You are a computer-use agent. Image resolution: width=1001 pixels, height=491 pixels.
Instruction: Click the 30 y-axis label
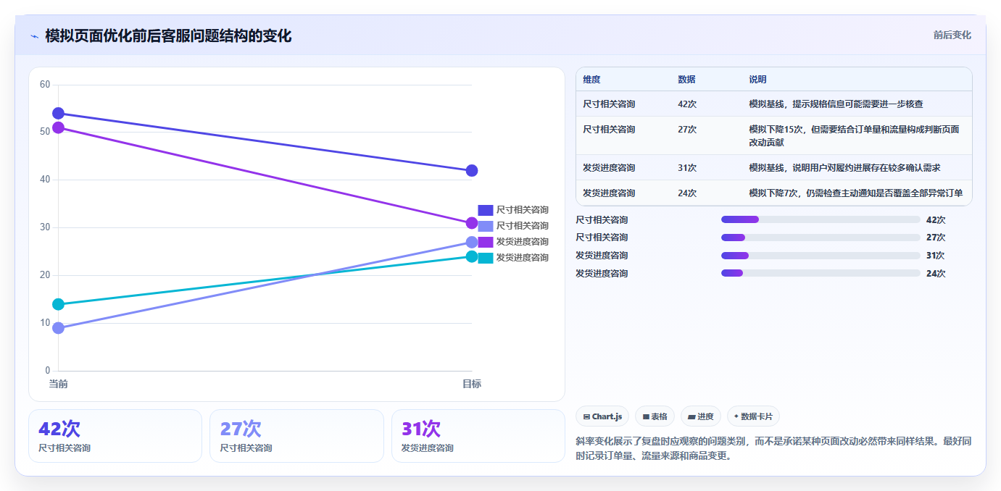point(45,227)
